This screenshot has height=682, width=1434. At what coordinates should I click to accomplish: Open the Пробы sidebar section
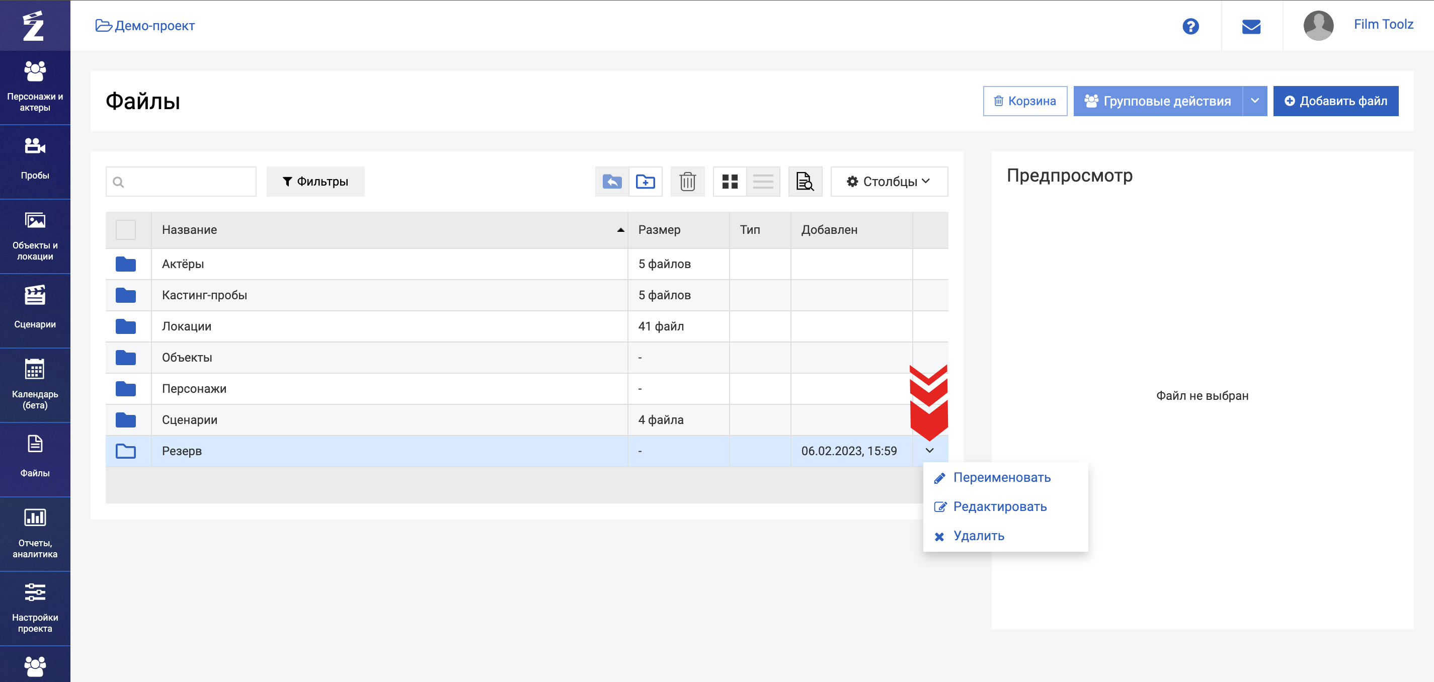click(x=35, y=161)
